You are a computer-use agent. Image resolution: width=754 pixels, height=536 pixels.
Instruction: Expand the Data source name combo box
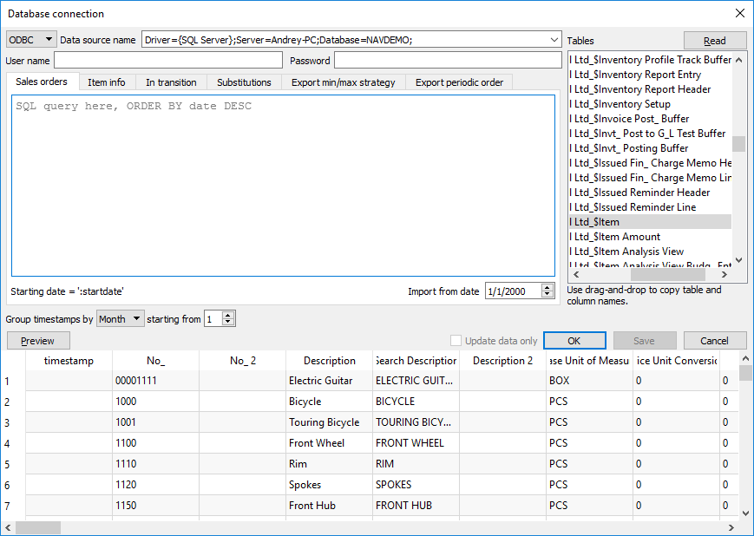[x=554, y=40]
